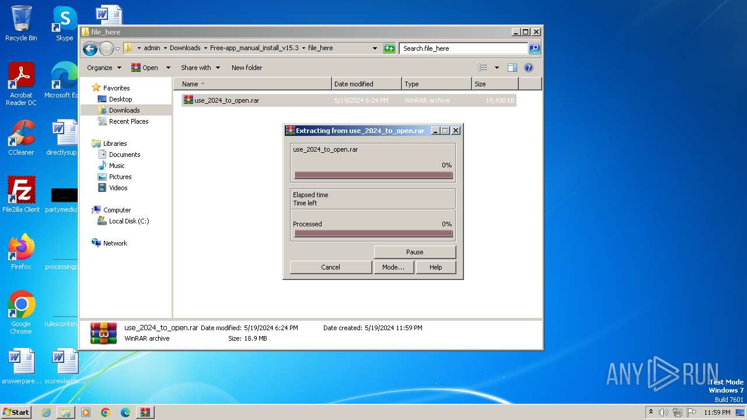Sort by the Name column header
Image resolution: width=747 pixels, height=420 pixels.
point(252,84)
